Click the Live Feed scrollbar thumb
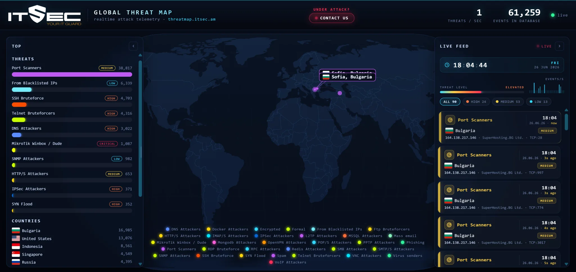 566,122
